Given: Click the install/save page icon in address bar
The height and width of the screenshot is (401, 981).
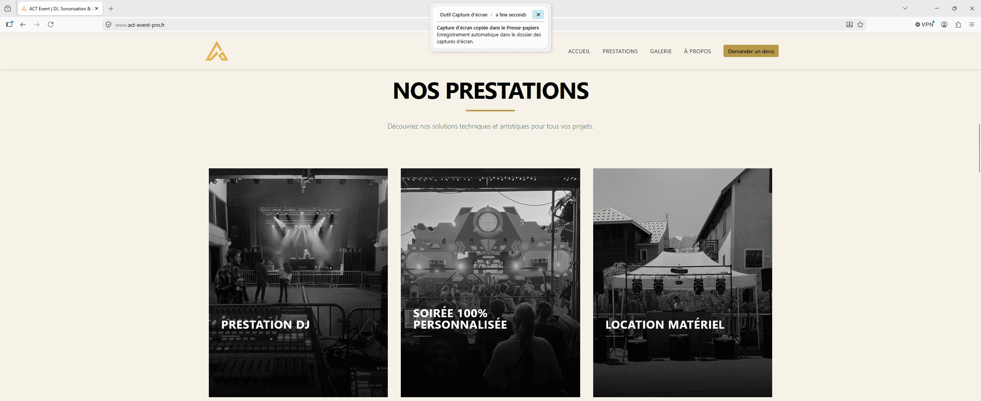Looking at the screenshot, I should [850, 24].
